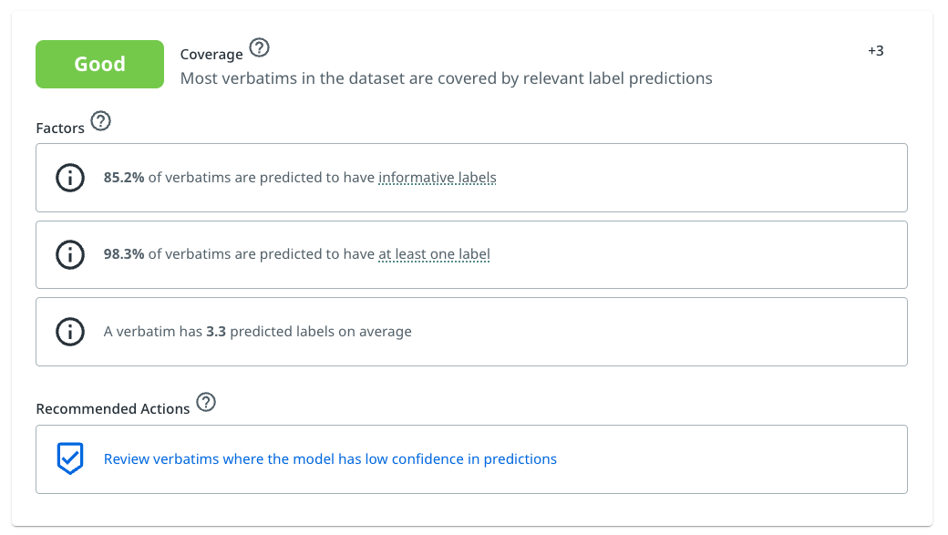Select the bold 3.3 average value

[216, 332]
